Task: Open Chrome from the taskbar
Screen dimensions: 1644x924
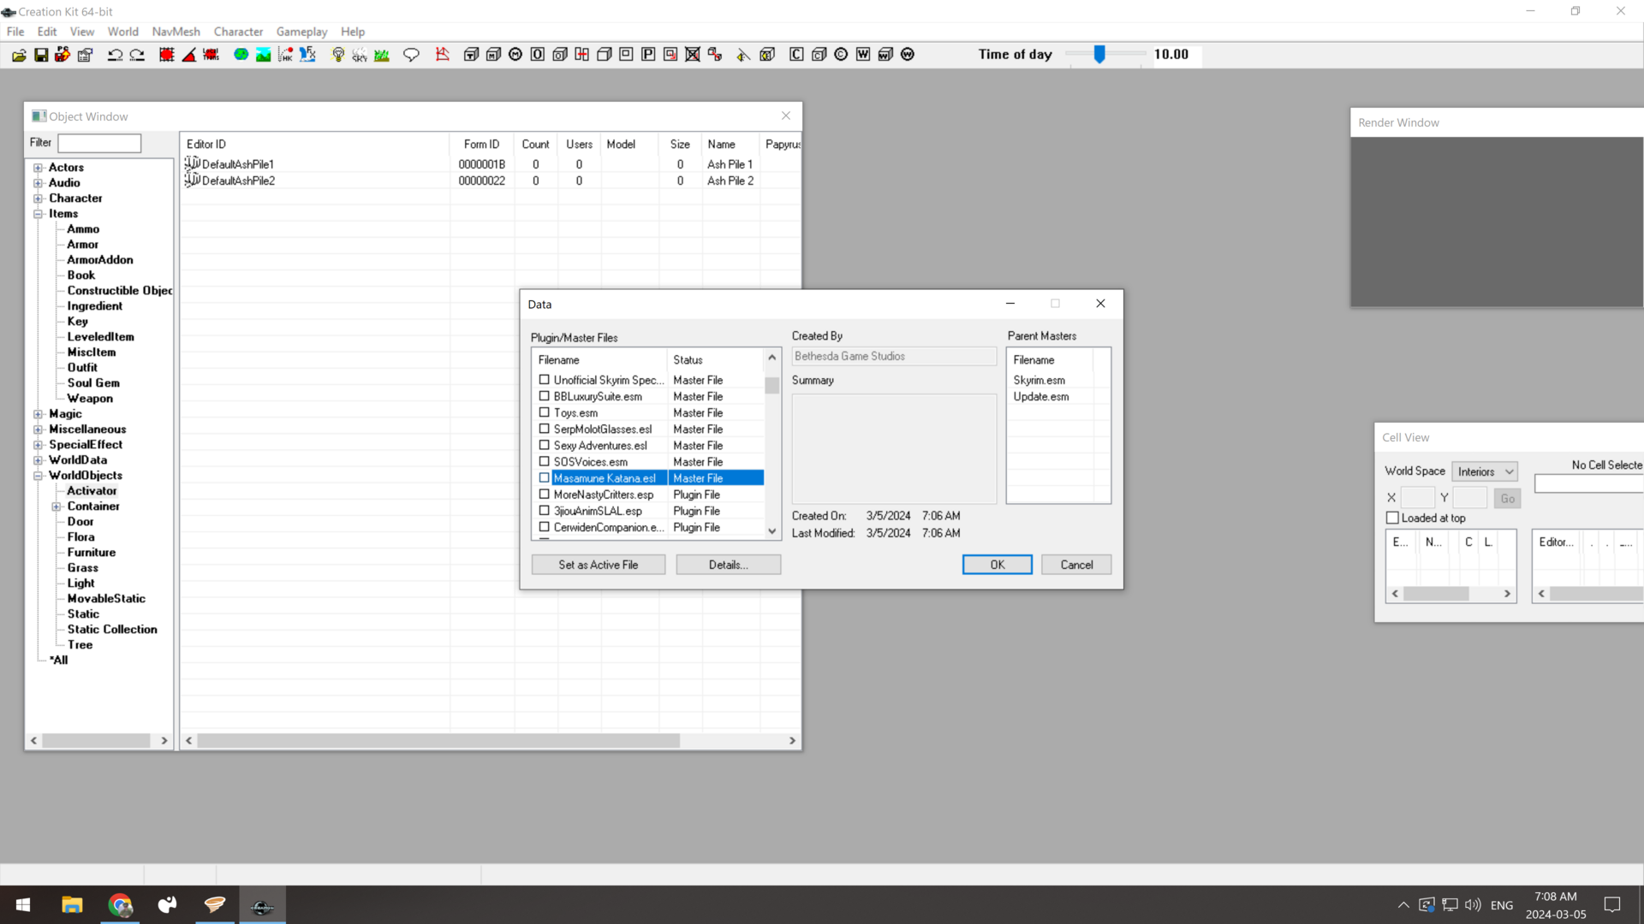Action: (x=120, y=904)
